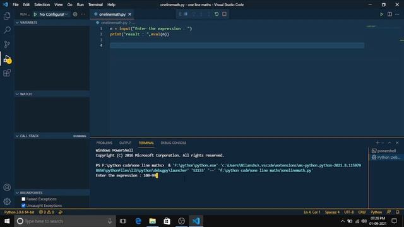Switch to the Debug Console tab
The width and height of the screenshot is (404, 227).
pyautogui.click(x=174, y=143)
